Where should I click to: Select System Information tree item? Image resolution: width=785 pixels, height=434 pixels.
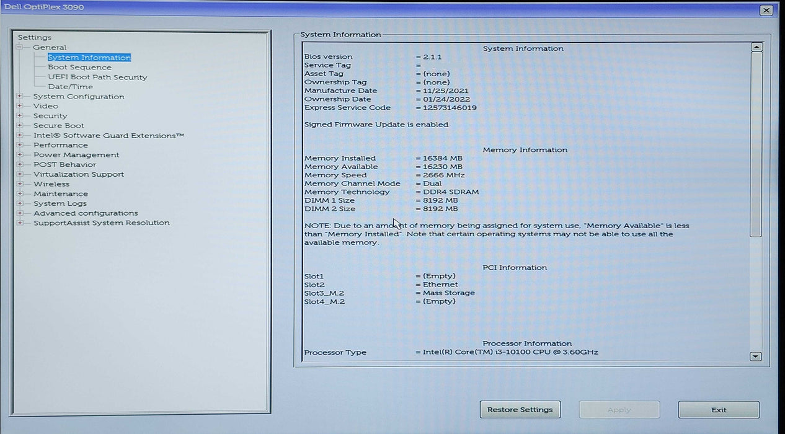89,58
